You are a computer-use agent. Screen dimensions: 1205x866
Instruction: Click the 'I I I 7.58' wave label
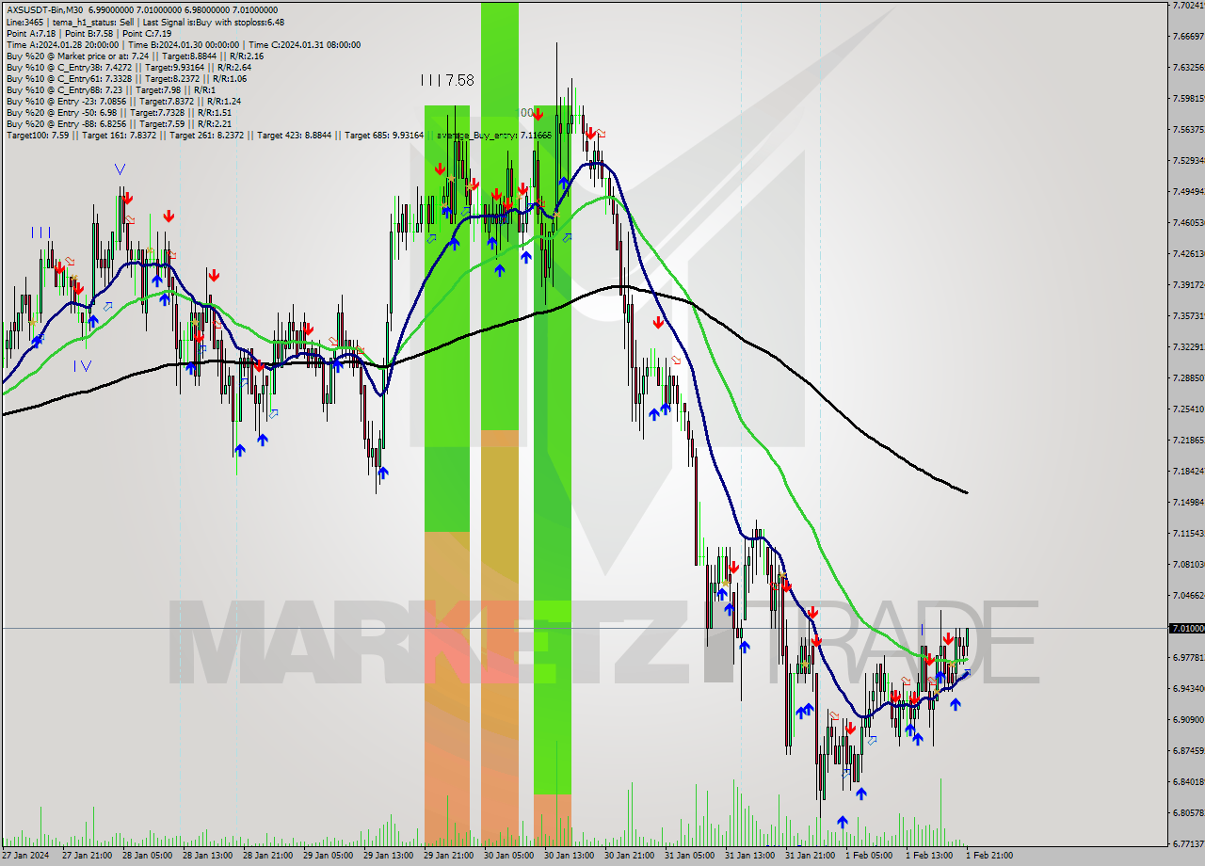click(x=447, y=80)
